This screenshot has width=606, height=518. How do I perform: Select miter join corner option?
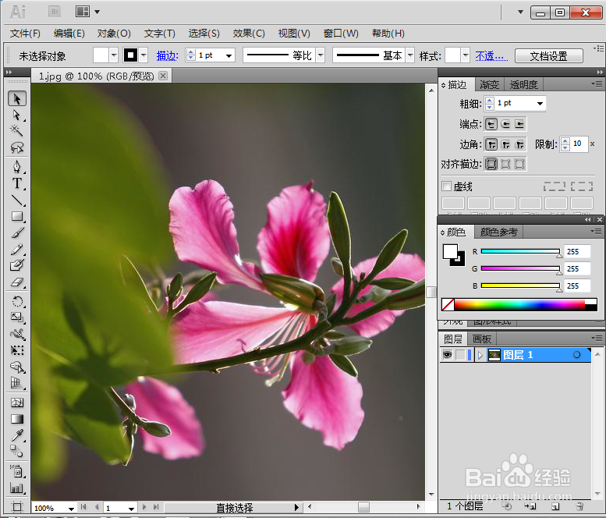[x=491, y=144]
